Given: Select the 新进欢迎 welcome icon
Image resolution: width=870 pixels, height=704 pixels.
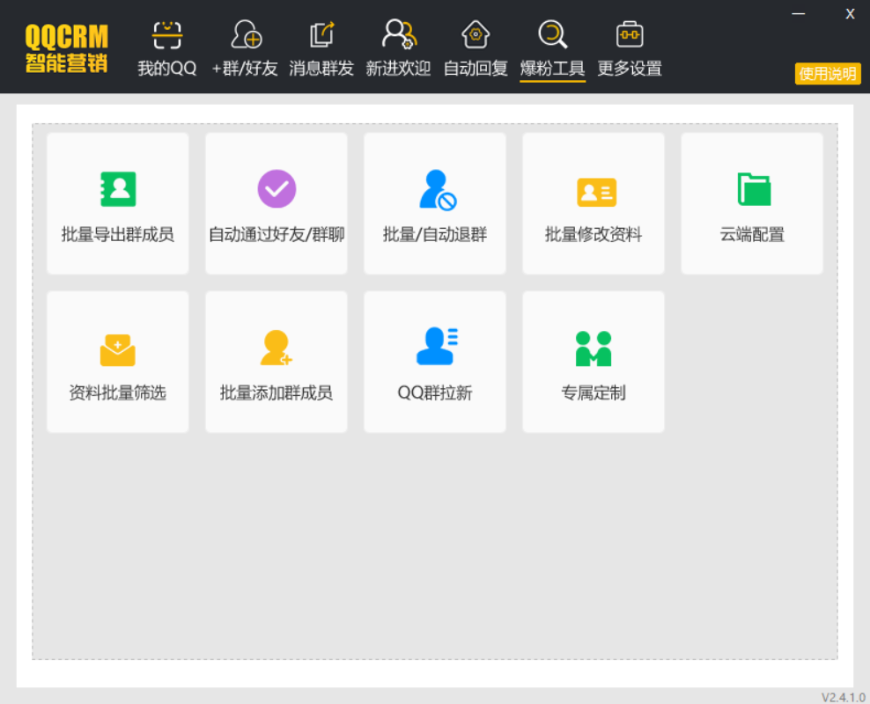Looking at the screenshot, I should (399, 34).
